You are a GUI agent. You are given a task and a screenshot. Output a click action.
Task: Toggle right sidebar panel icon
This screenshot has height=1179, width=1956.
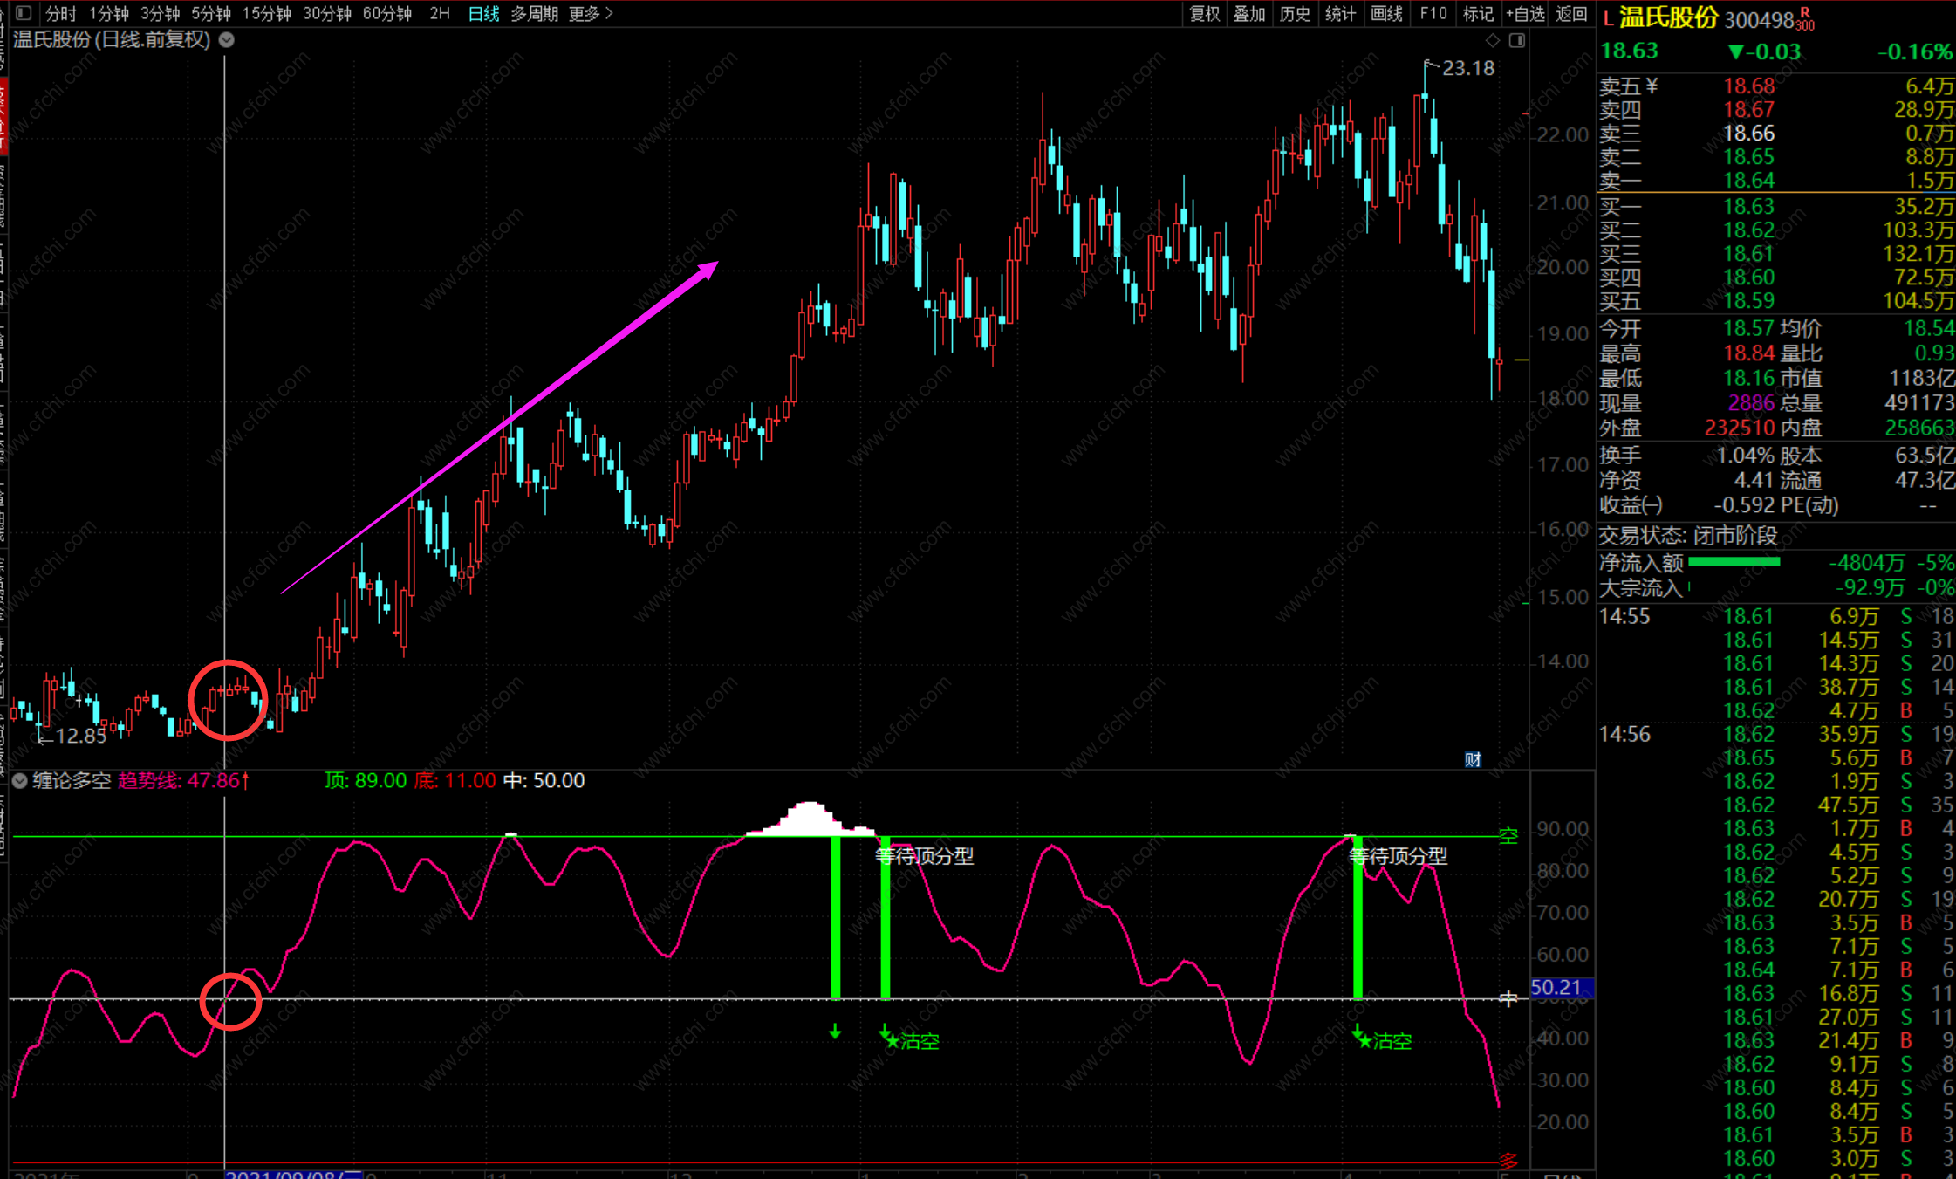(1517, 40)
